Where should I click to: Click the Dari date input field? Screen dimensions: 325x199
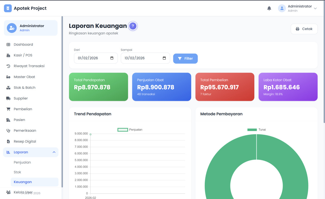96,58
